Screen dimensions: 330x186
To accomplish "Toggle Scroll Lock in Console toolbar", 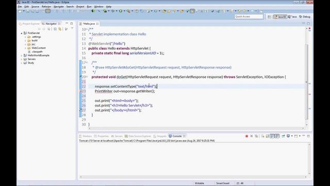I will click(267, 136).
